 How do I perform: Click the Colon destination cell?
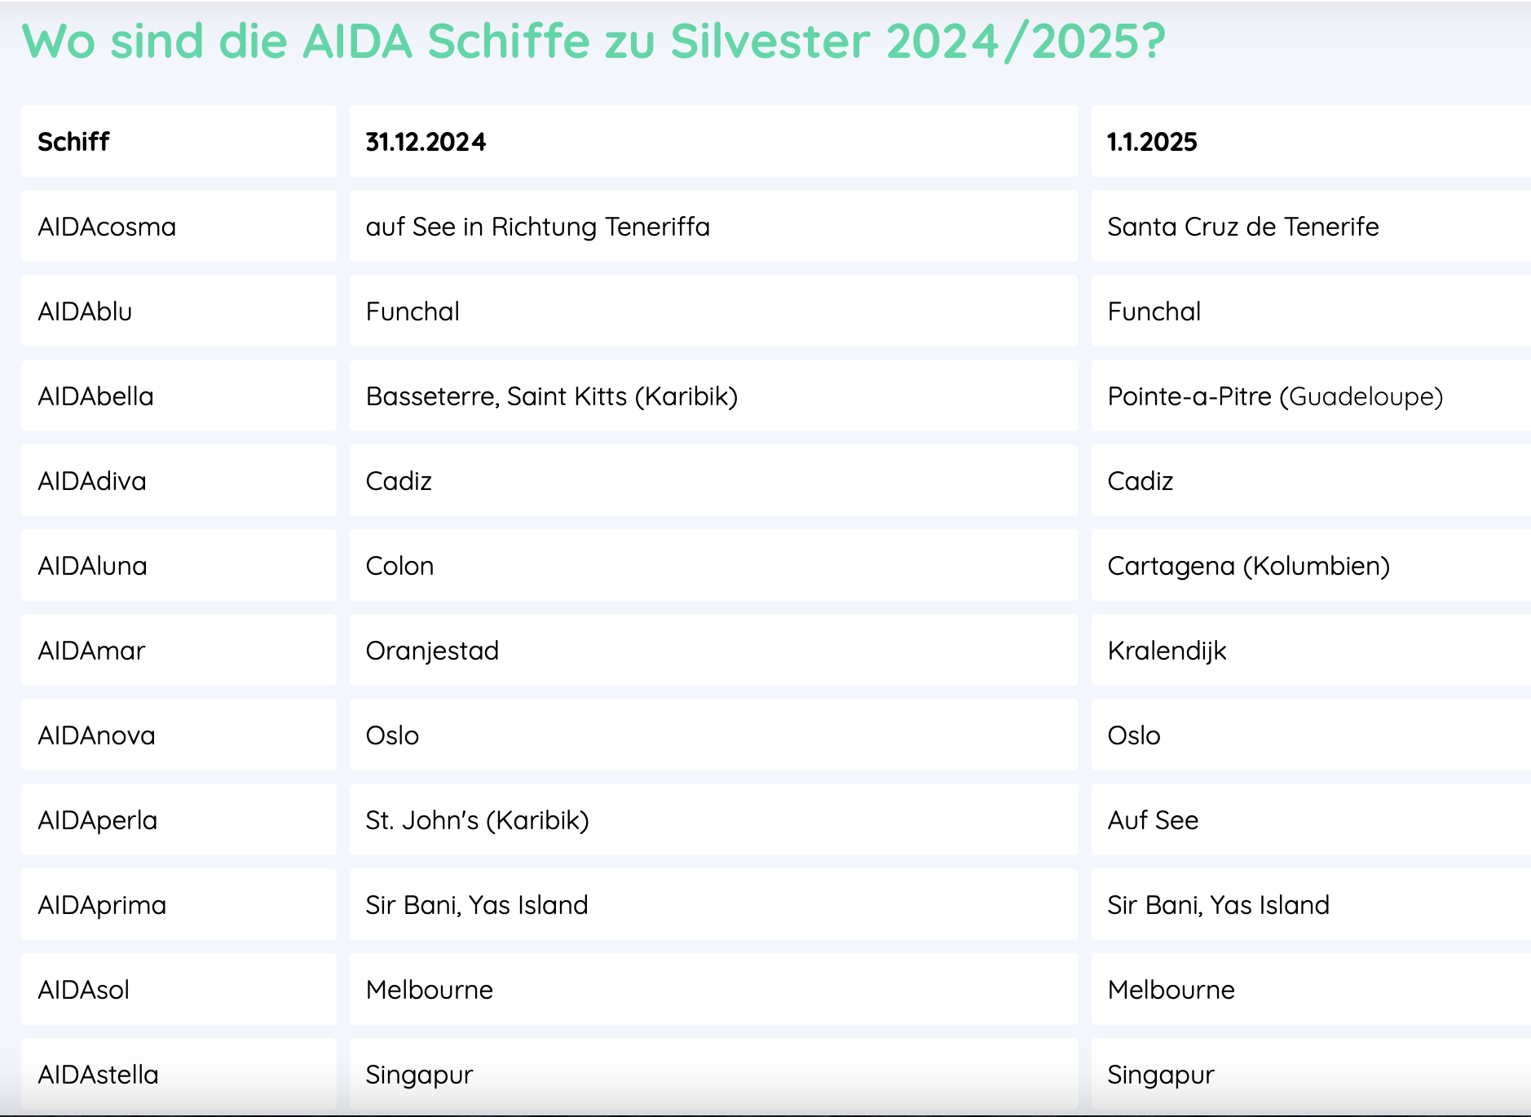[x=399, y=566]
